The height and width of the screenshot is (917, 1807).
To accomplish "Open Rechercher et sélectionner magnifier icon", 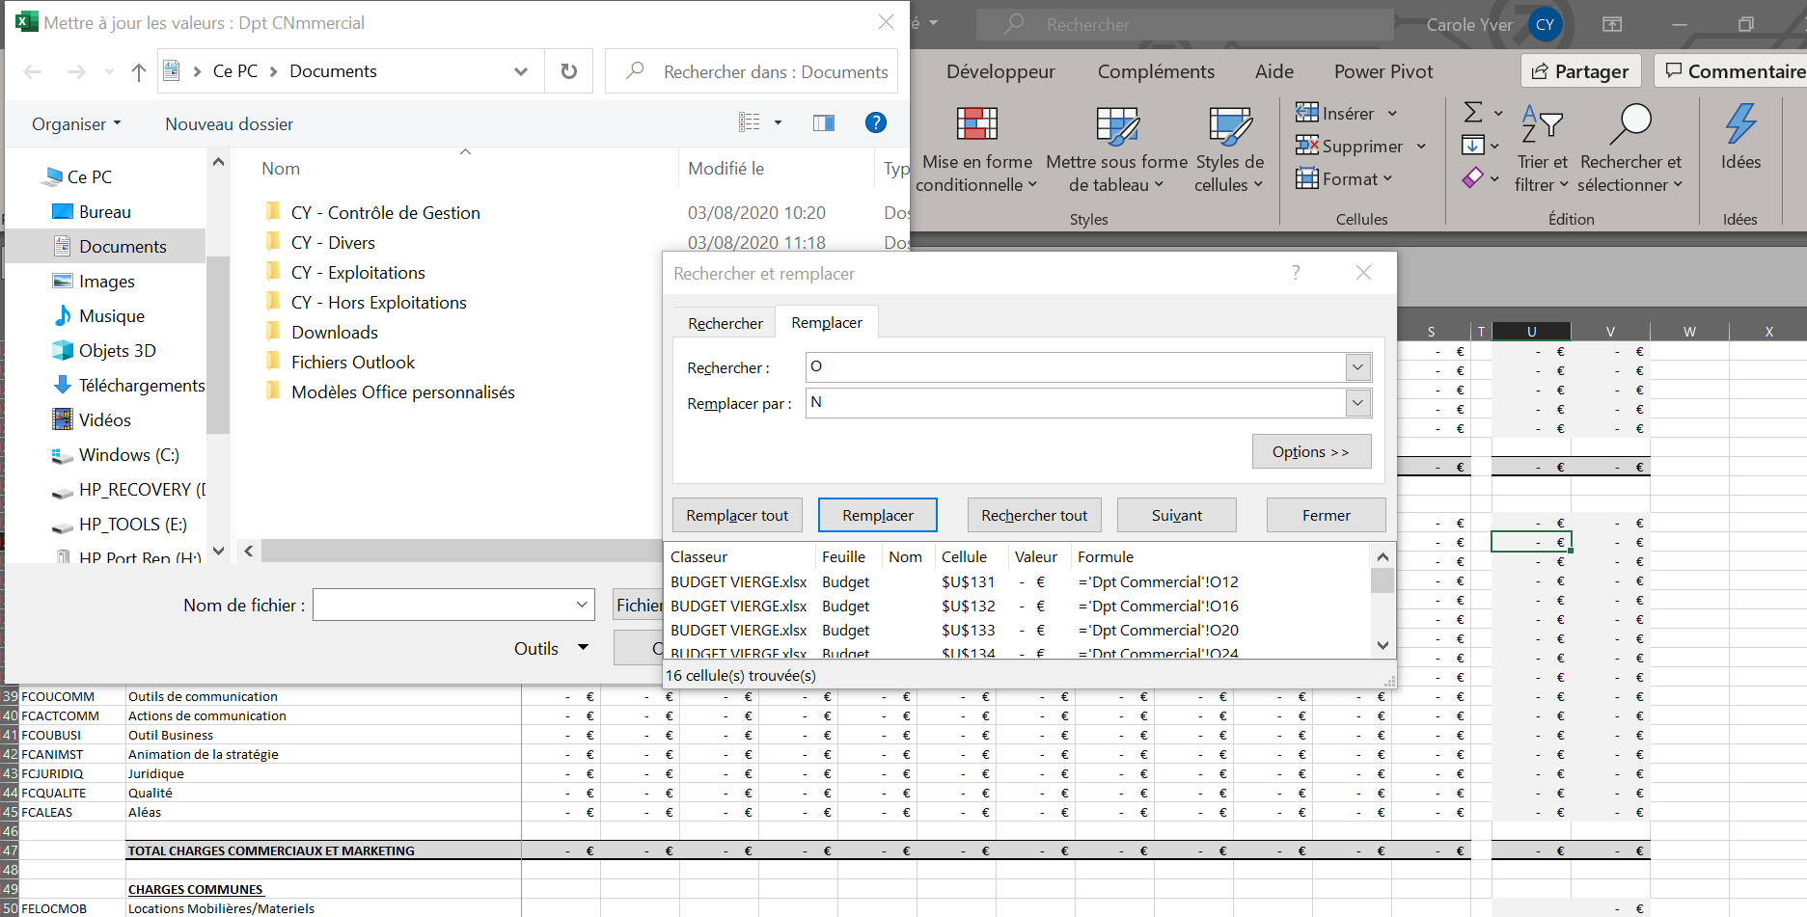I will [1630, 124].
